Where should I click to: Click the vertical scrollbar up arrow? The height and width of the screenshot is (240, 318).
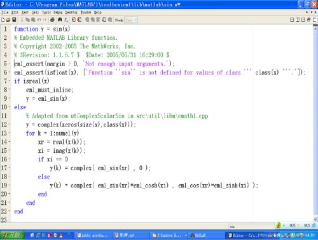[315, 29]
